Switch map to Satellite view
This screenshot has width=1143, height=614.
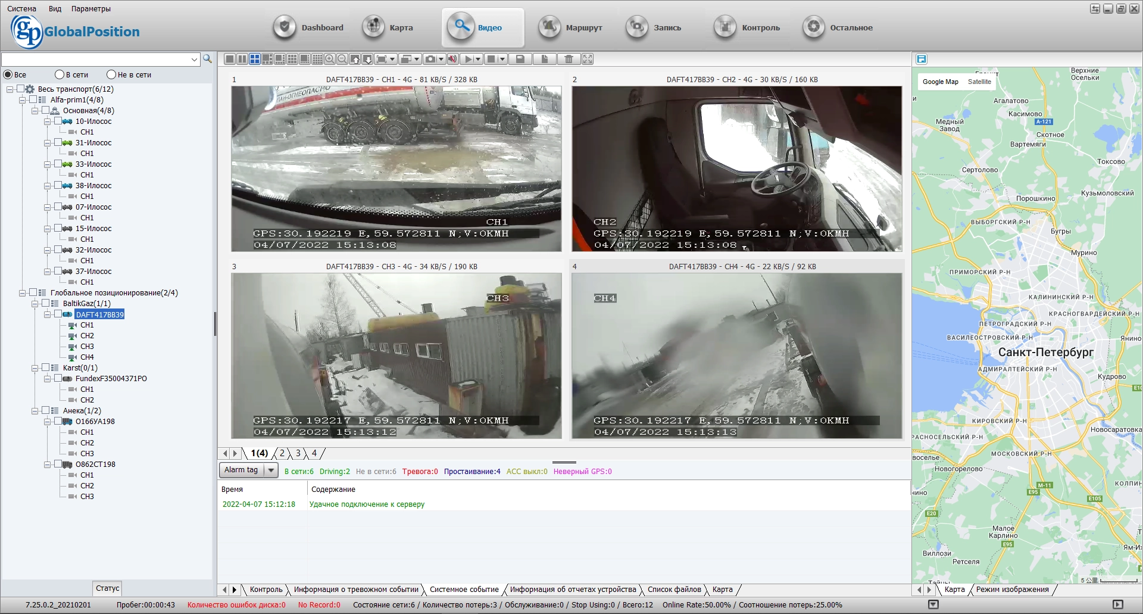point(979,82)
